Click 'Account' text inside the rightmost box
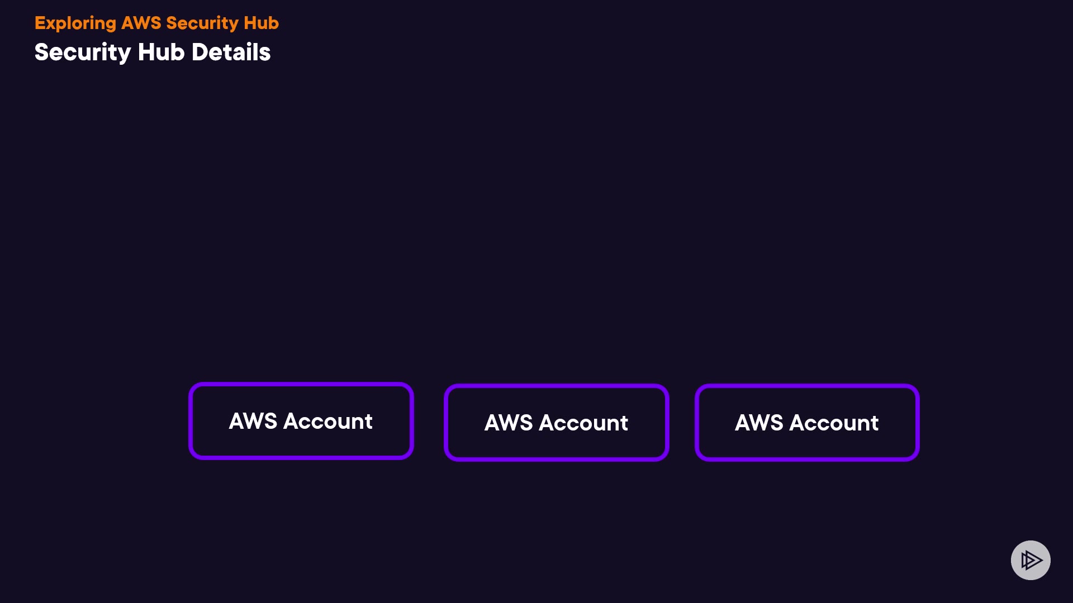1073x603 pixels. point(834,423)
